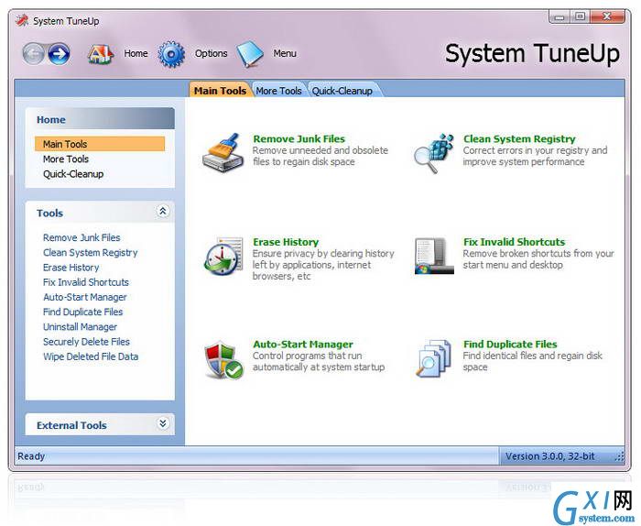Screen dimensions: 641x526
Task: Click the Home house icon
Action: click(x=100, y=54)
